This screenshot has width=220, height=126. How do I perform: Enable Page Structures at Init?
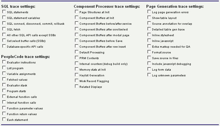tap(77, 12)
